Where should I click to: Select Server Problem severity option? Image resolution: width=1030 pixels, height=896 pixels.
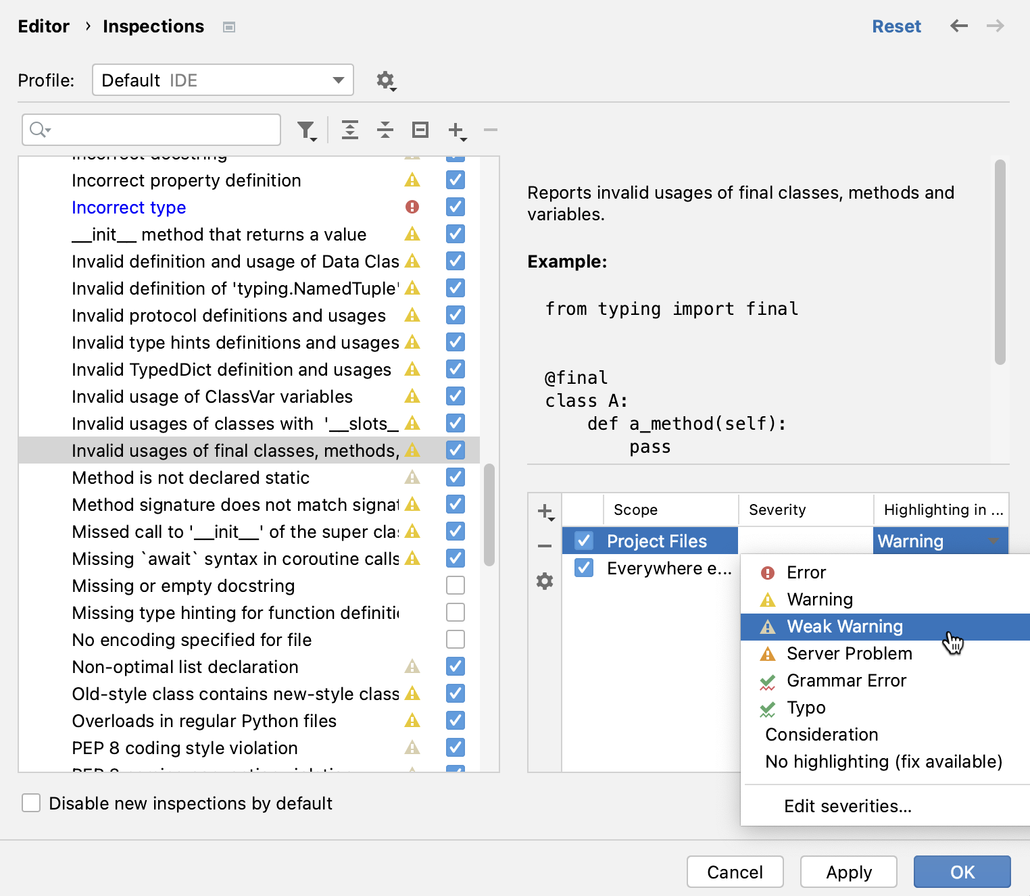point(849,653)
